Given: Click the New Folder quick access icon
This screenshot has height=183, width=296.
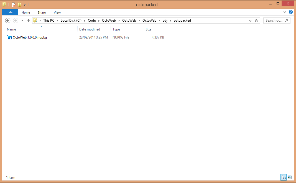Looking at the screenshot, I should coord(19,4).
